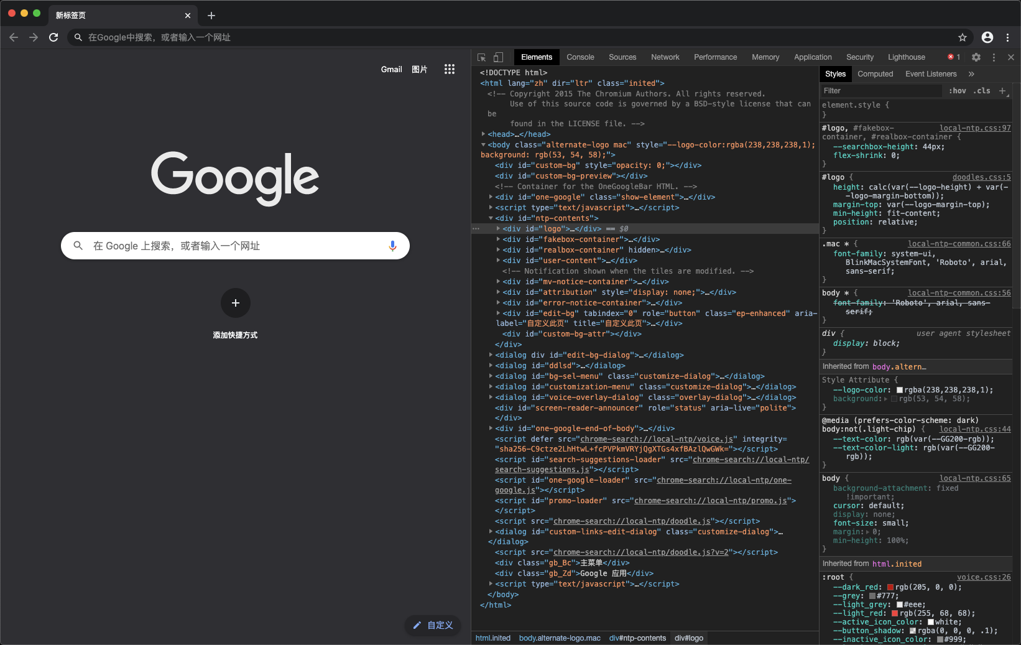Open DevTools customize three-dot menu

pyautogui.click(x=994, y=57)
